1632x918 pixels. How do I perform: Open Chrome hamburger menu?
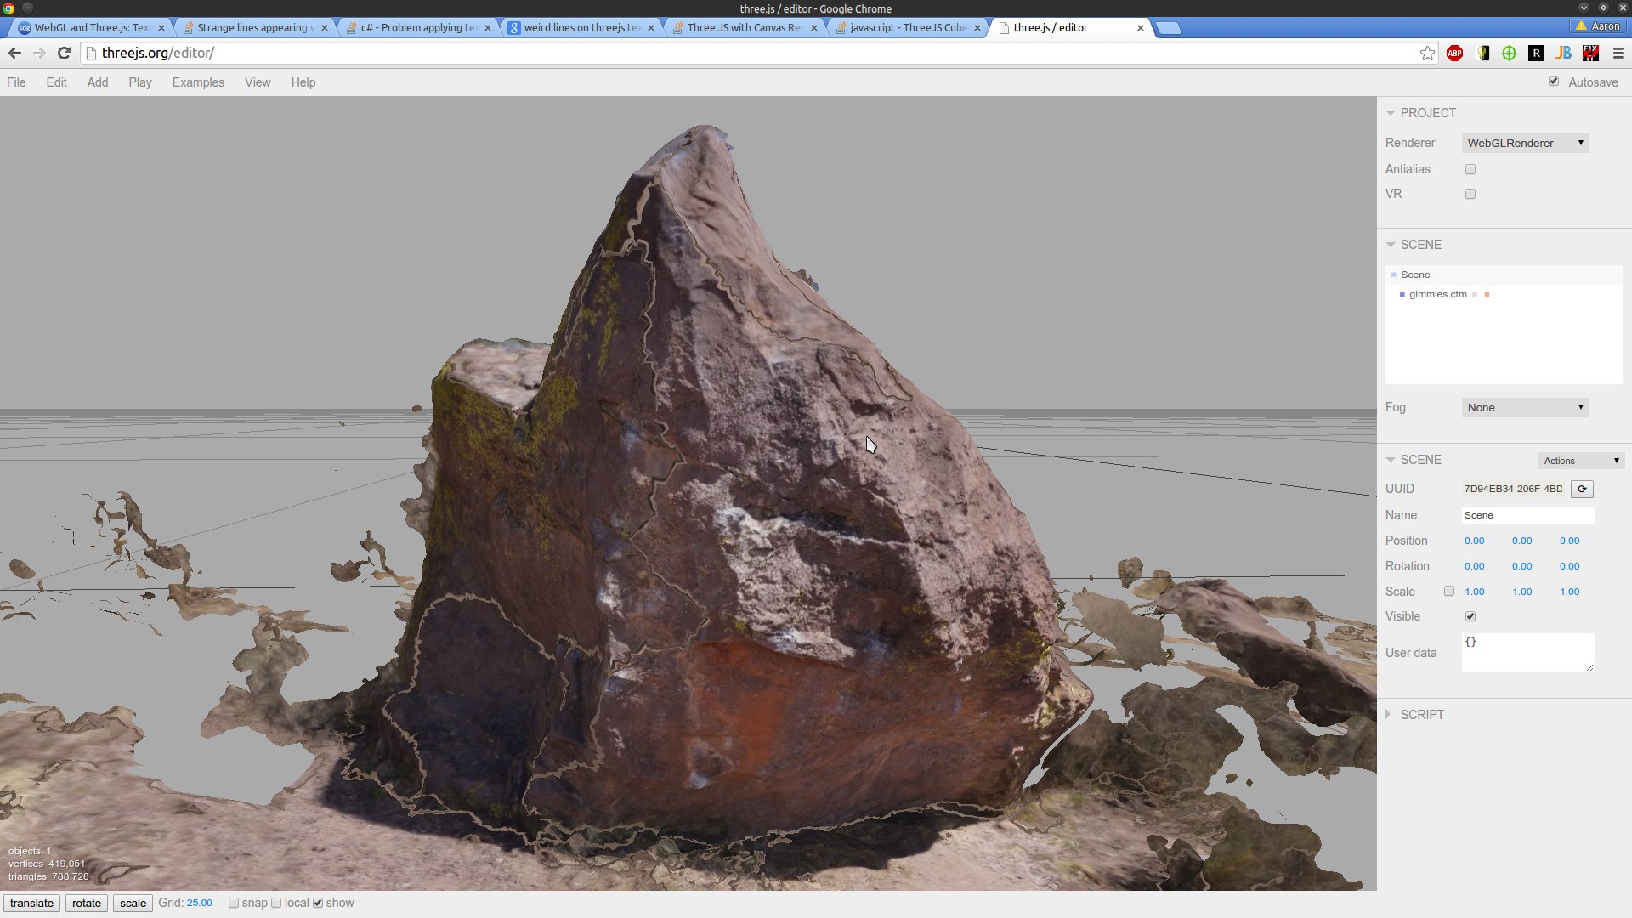1618,53
